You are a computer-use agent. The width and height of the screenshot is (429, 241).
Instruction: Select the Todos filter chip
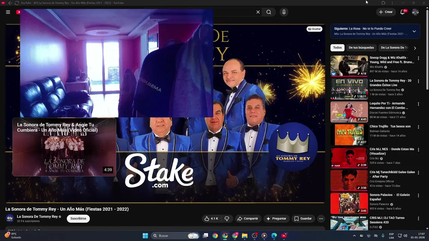[x=338, y=48]
